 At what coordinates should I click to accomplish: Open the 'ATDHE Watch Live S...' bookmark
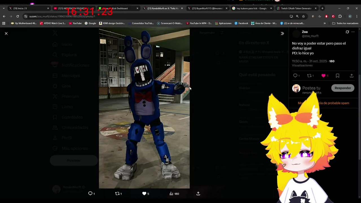(x=53, y=23)
